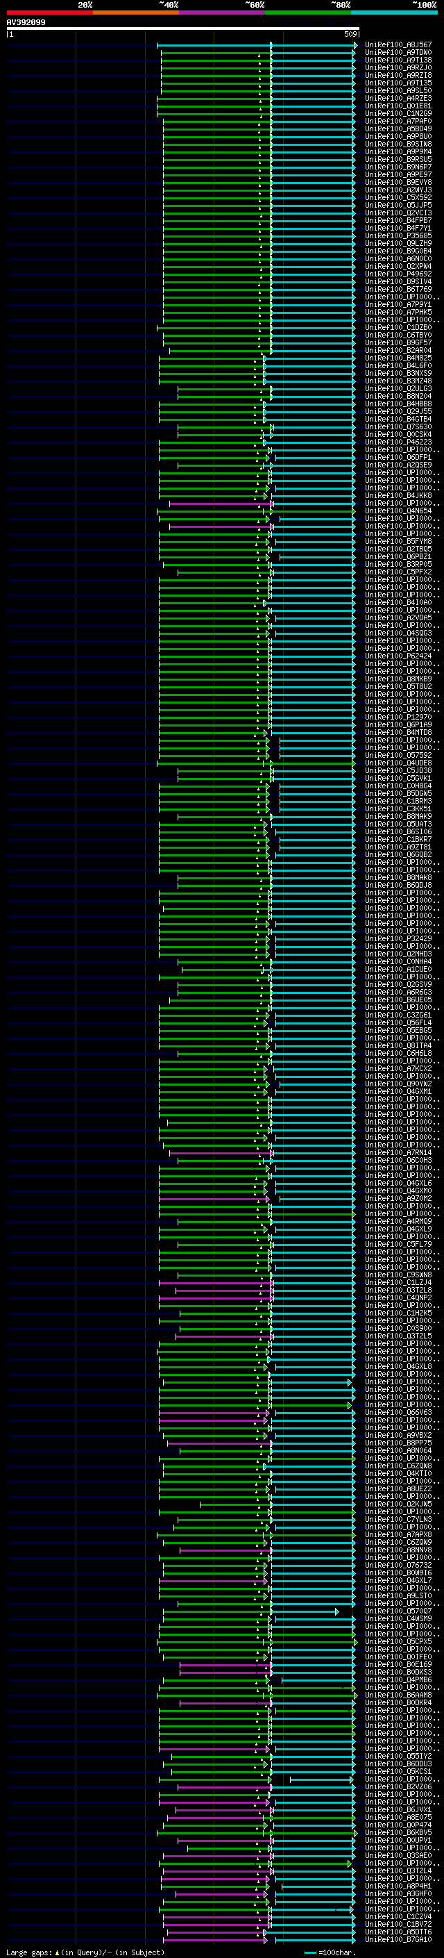Screen dimensions: 444x1958
Task: Select subject label UniRef100_P12970
Action: click(398, 717)
